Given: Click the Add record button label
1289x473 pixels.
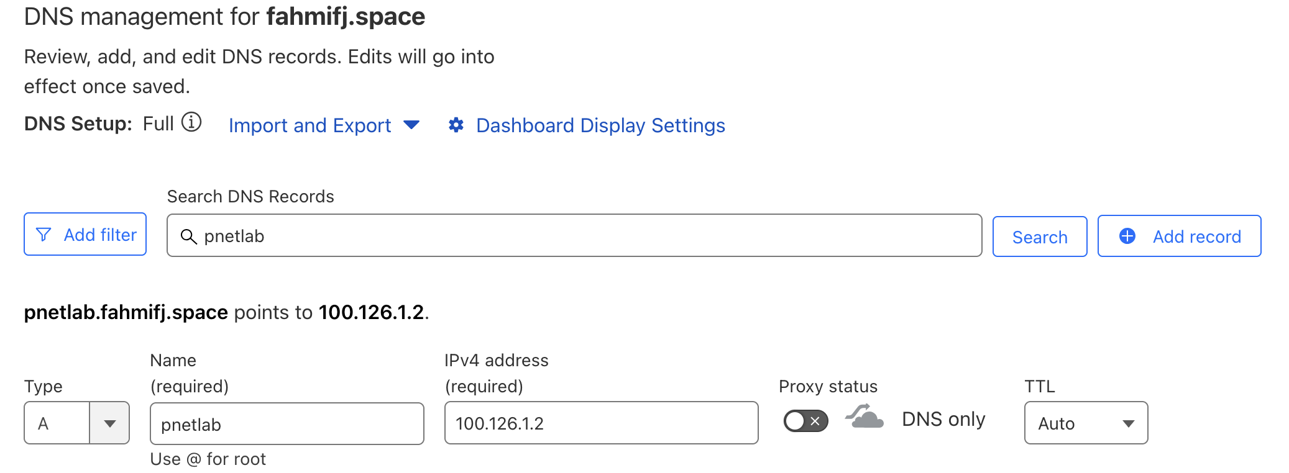Looking at the screenshot, I should (1196, 236).
